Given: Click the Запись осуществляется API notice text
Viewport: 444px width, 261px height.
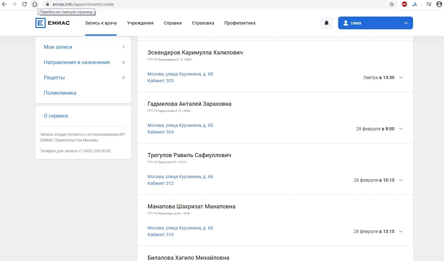Looking at the screenshot, I should pyautogui.click(x=83, y=137).
